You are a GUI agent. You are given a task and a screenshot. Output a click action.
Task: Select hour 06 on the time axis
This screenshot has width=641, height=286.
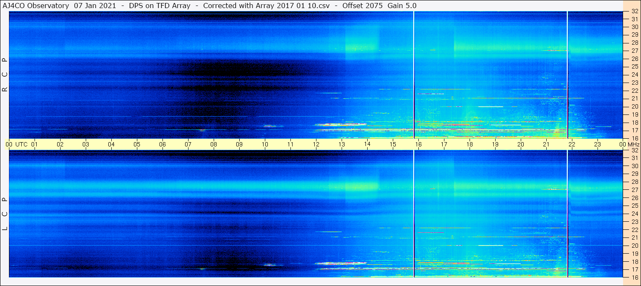tap(162, 144)
